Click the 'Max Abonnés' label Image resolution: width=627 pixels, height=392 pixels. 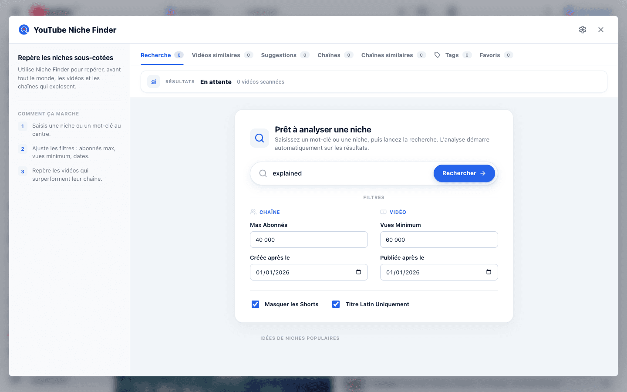click(x=269, y=225)
